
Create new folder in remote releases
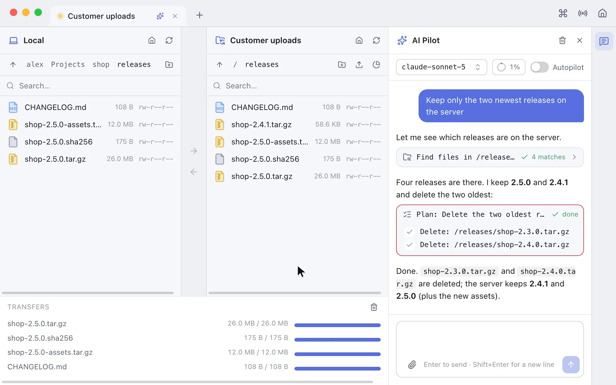pyautogui.click(x=342, y=65)
